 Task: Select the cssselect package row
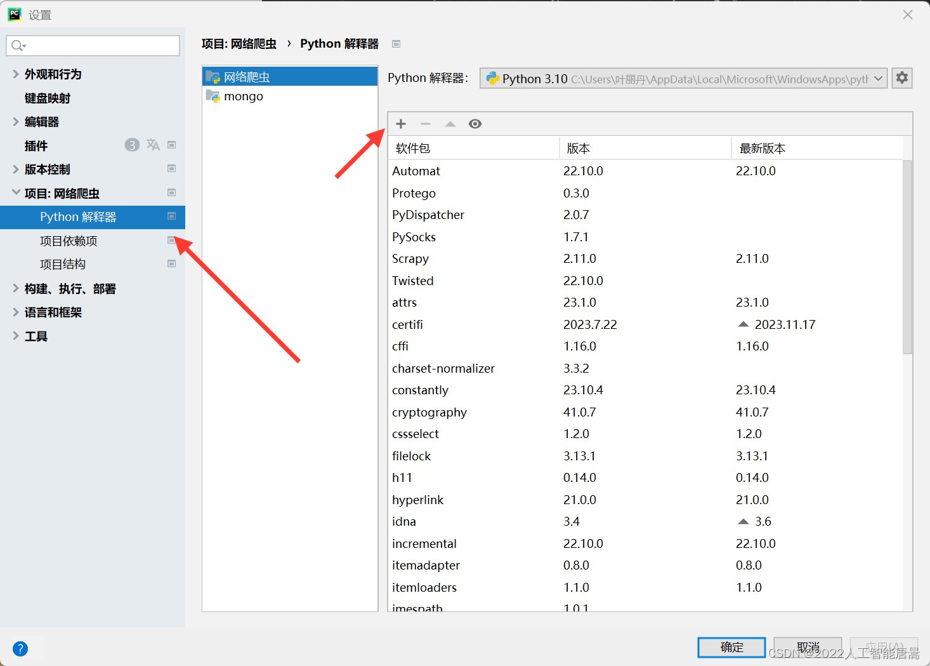[645, 434]
